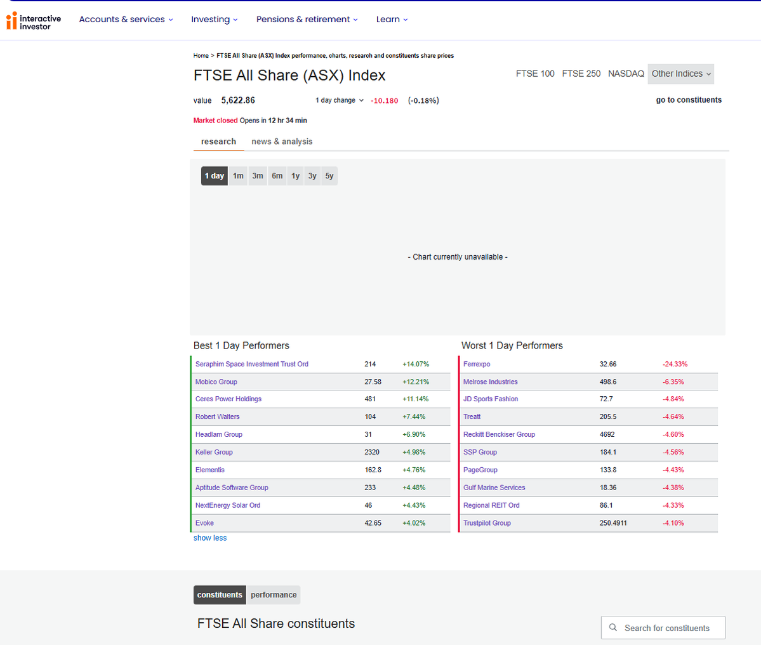
Task: Select the 1y chart range
Action: tap(296, 176)
